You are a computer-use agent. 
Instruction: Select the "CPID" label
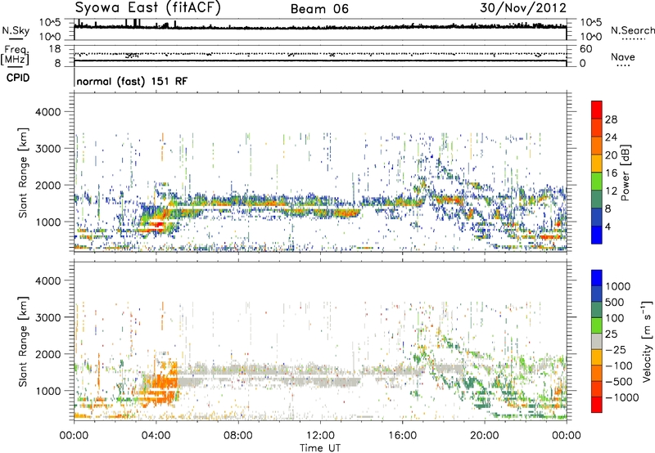pos(18,78)
